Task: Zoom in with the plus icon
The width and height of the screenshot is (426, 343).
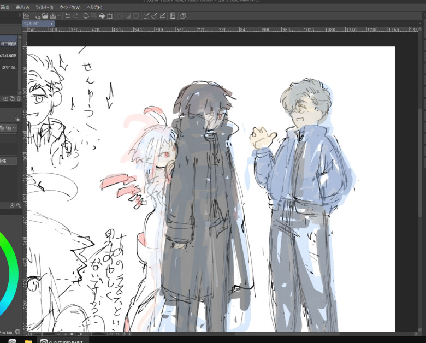Action: pyautogui.click(x=66, y=334)
